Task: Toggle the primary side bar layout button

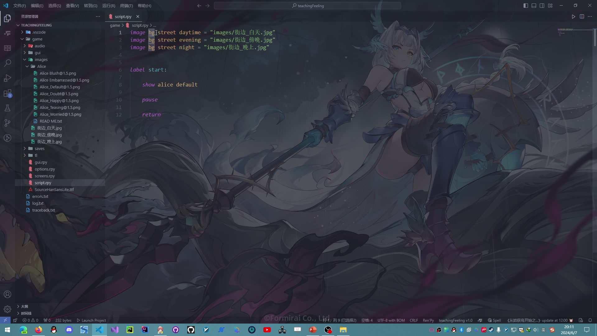Action: 526,6
